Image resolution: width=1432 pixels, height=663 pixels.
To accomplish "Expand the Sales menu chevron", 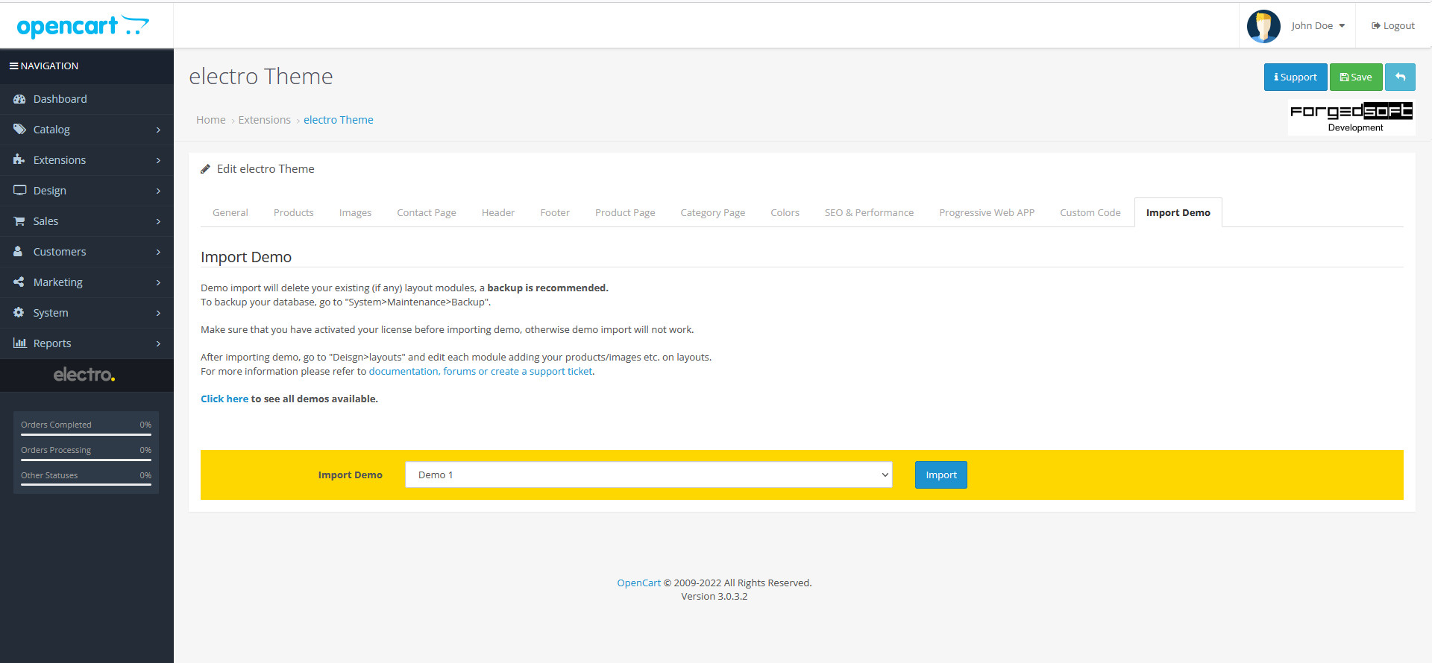I will (158, 222).
